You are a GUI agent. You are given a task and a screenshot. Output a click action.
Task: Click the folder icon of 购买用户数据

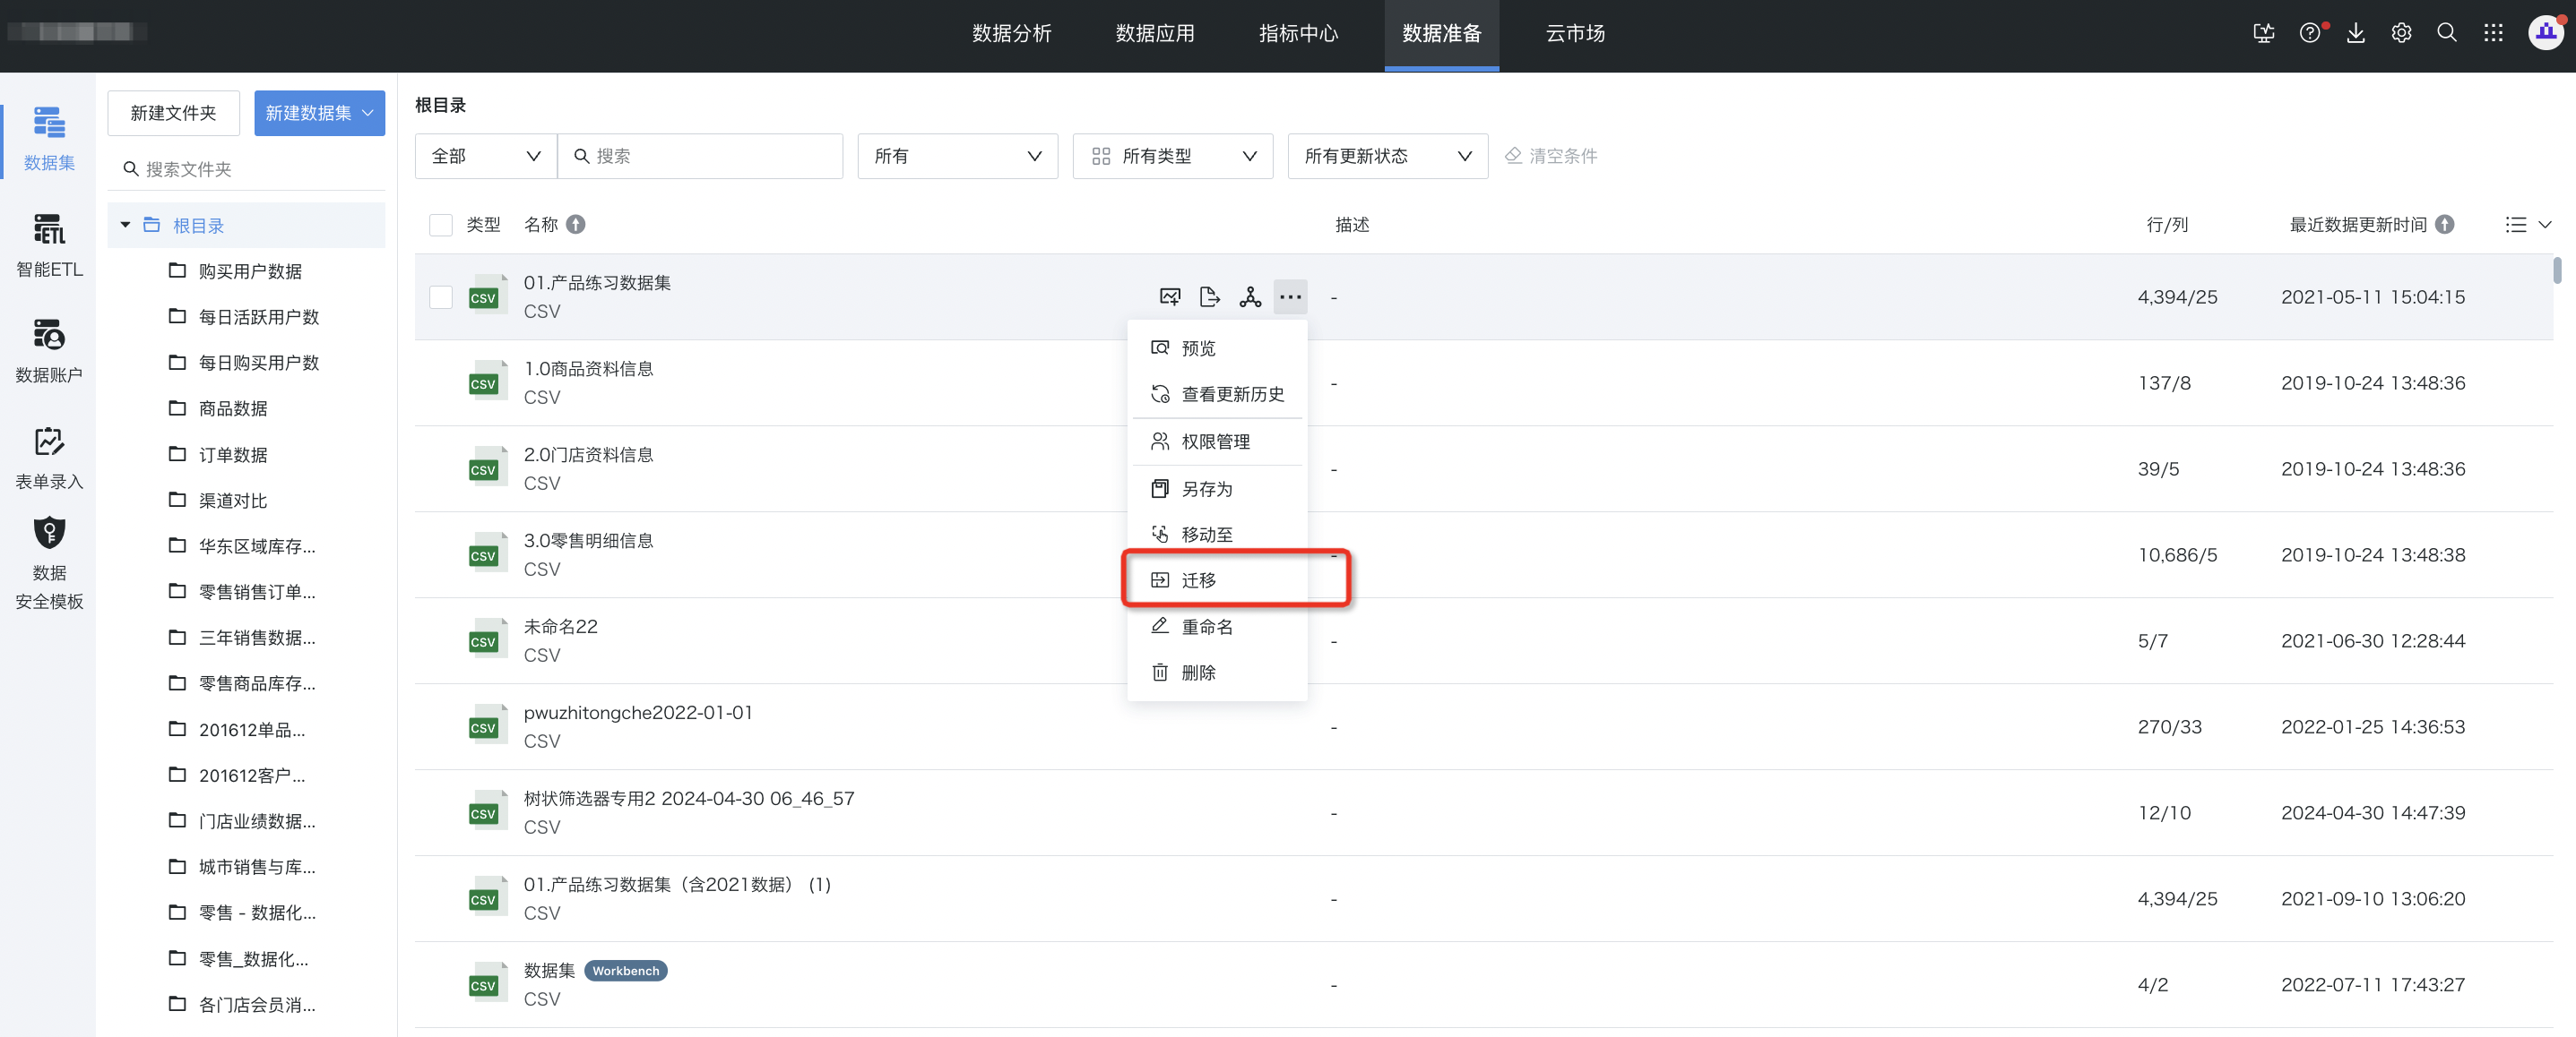coord(177,270)
